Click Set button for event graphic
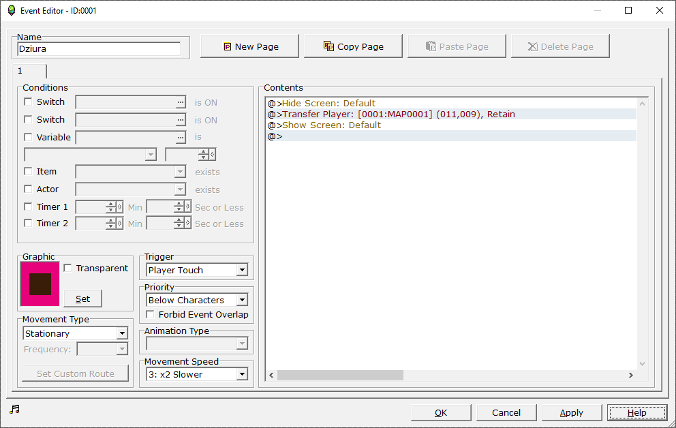Screen dimensions: 676x428 pyautogui.click(x=82, y=299)
